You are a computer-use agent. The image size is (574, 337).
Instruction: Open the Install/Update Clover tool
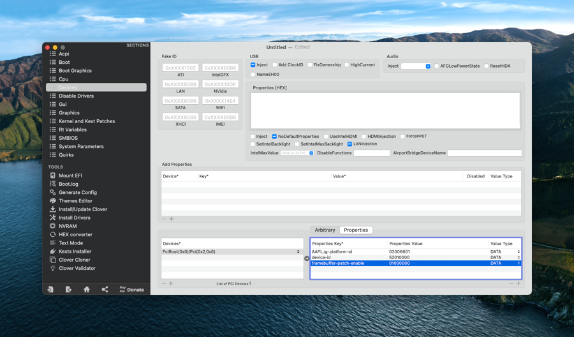tap(82, 209)
